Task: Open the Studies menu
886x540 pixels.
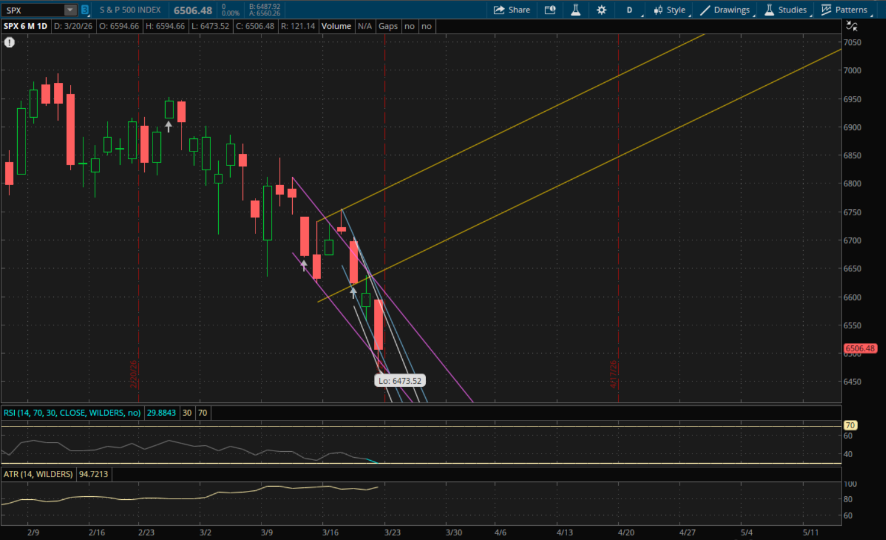Action: 785,10
